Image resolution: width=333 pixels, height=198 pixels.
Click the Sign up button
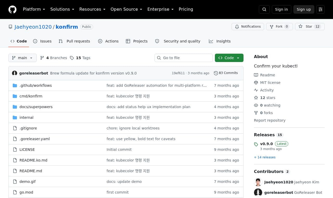304,9
